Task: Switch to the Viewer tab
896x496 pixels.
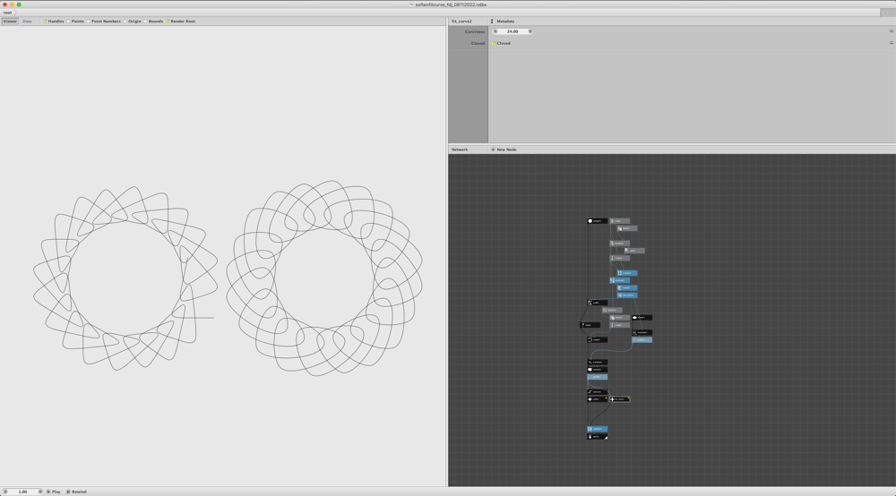Action: coord(10,21)
